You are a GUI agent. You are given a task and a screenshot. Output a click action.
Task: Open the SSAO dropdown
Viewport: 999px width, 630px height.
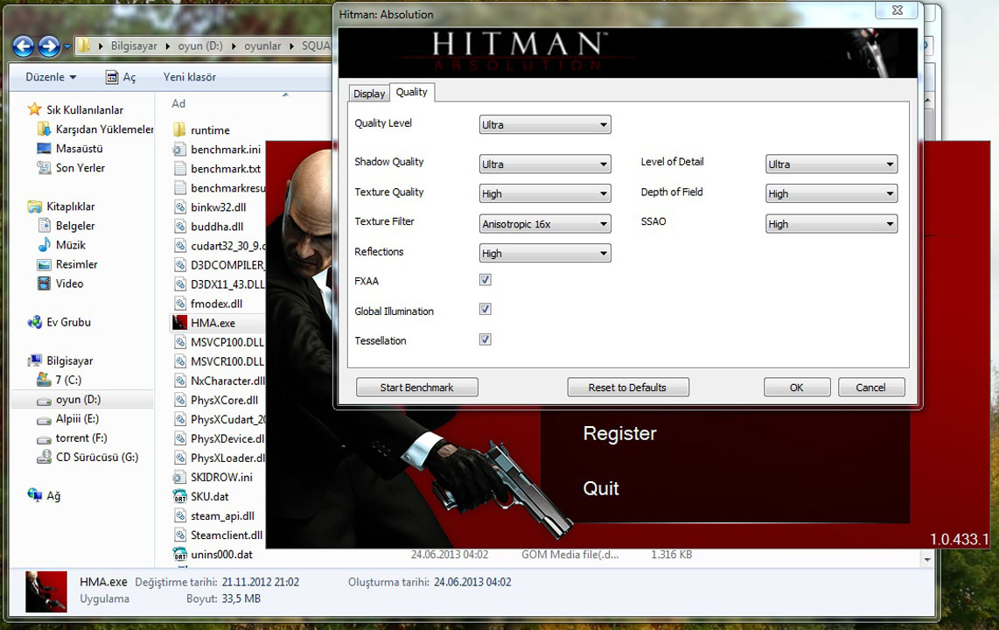pyautogui.click(x=831, y=224)
